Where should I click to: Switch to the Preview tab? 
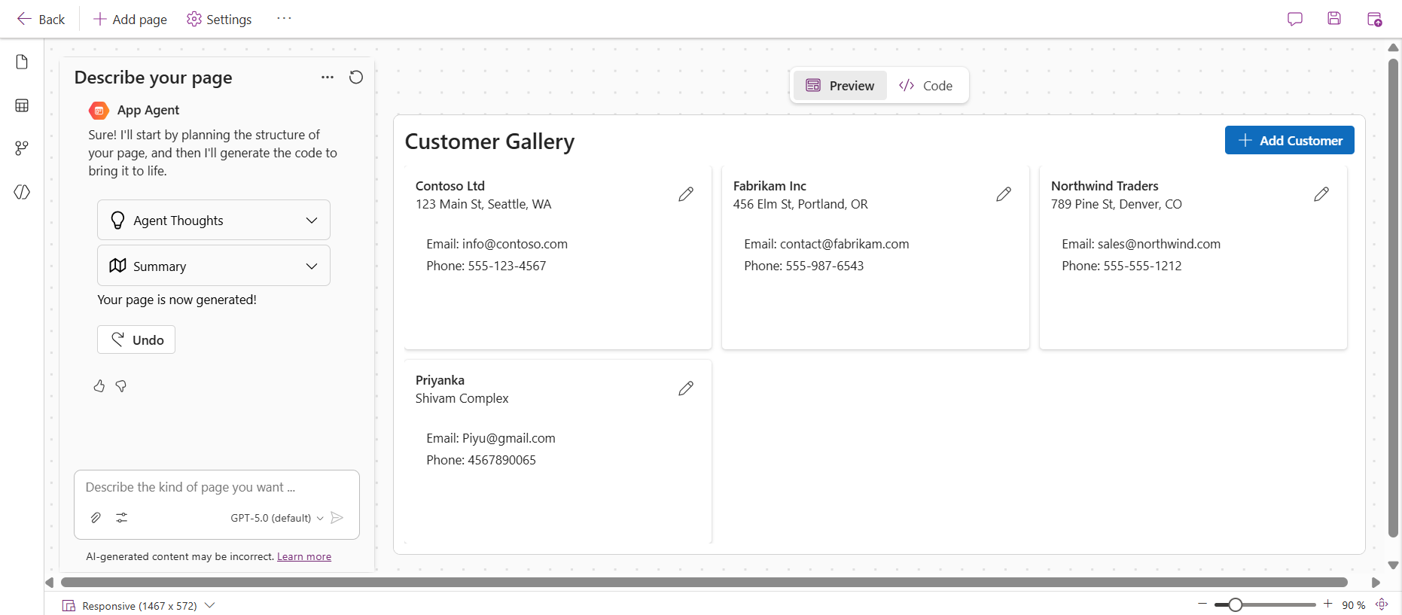click(840, 86)
